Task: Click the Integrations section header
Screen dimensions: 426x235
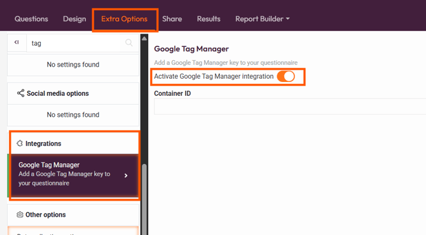Action: coord(73,144)
